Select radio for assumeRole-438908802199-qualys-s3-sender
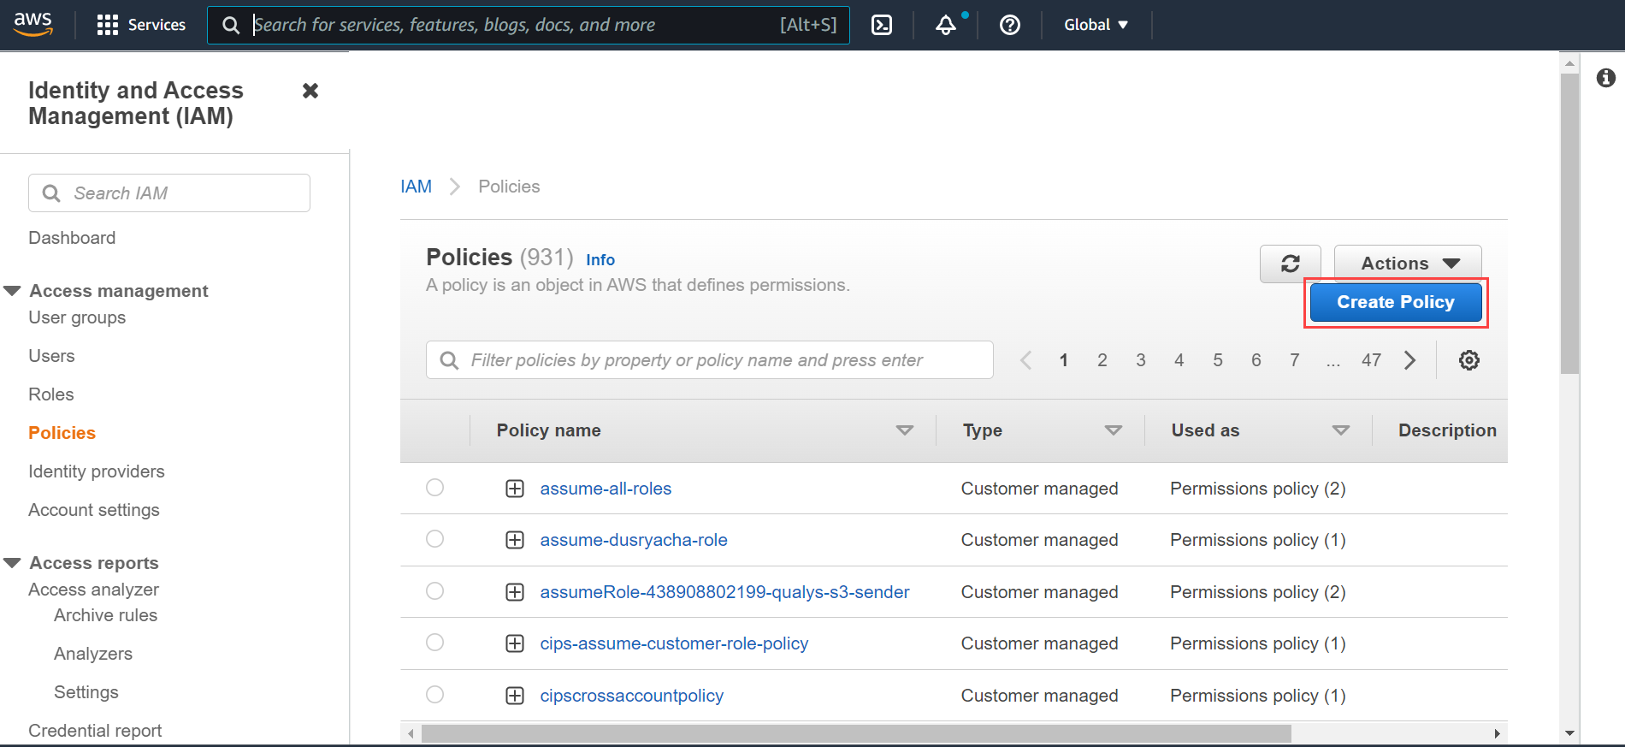 tap(435, 591)
